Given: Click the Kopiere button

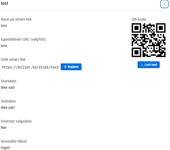Looking at the screenshot, I should coord(71,67).
